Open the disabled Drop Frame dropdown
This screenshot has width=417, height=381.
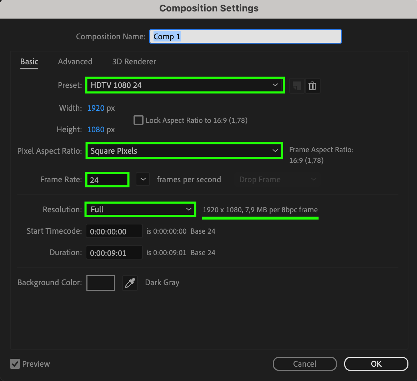point(278,179)
